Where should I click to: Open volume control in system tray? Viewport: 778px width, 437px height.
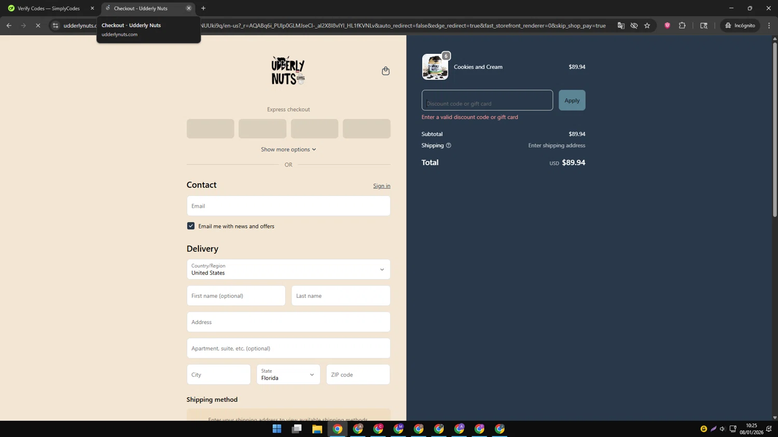coord(722,429)
